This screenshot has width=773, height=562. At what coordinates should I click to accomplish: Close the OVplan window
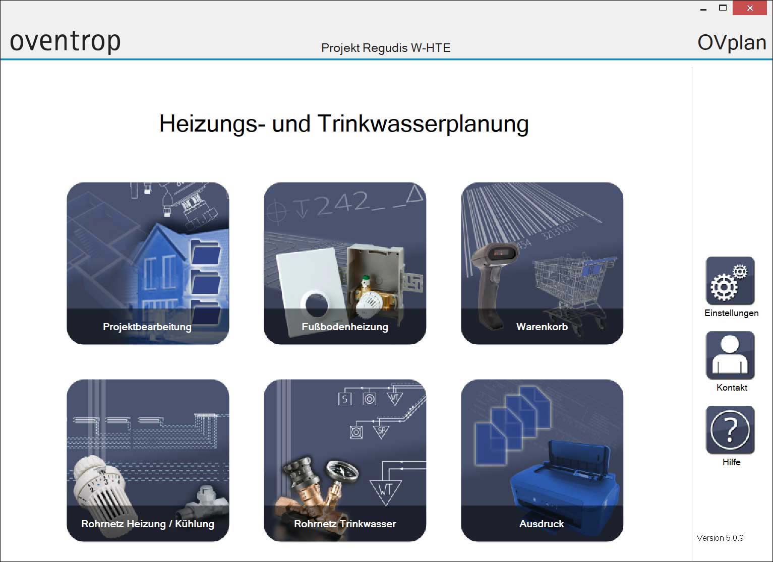pos(750,8)
